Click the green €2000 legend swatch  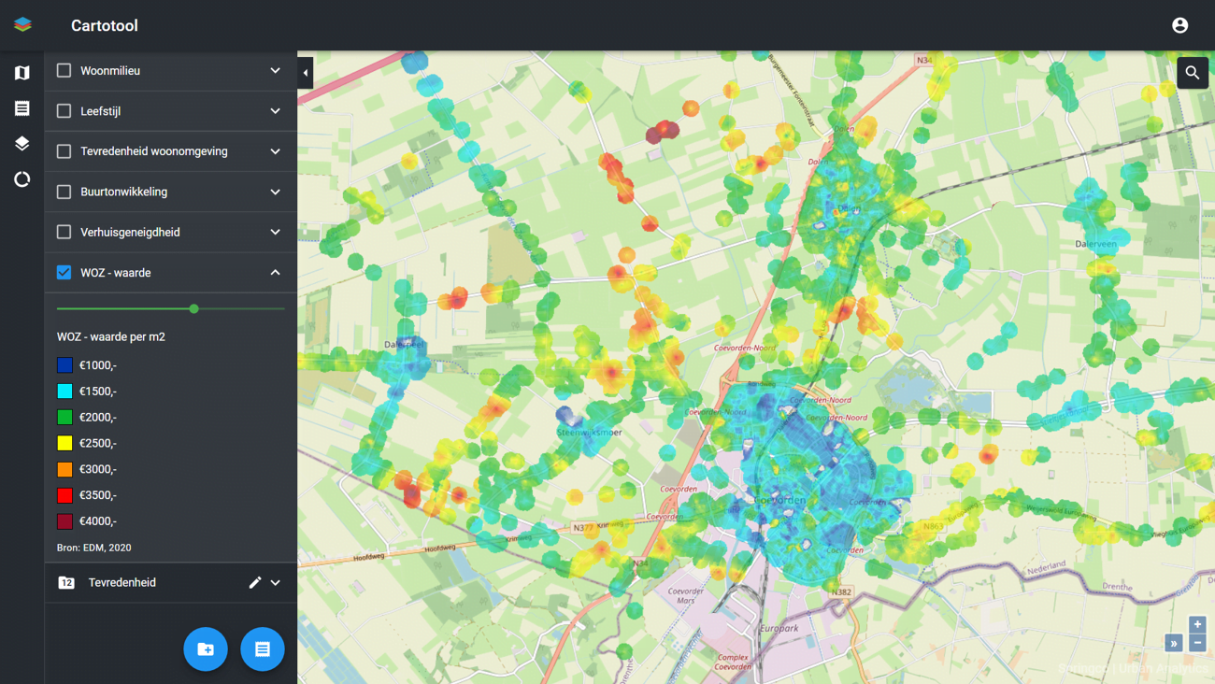[64, 417]
